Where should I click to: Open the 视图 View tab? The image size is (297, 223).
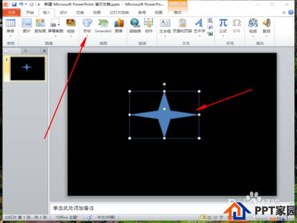159,12
